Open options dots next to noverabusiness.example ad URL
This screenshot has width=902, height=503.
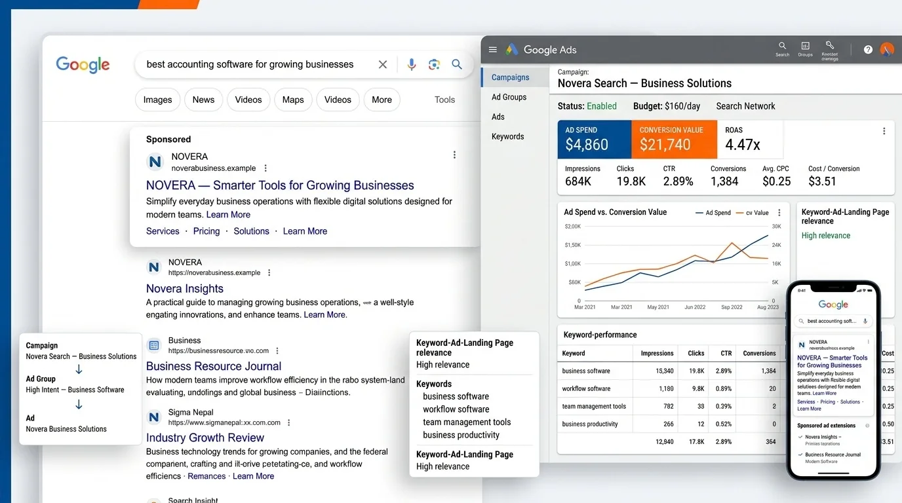point(265,168)
